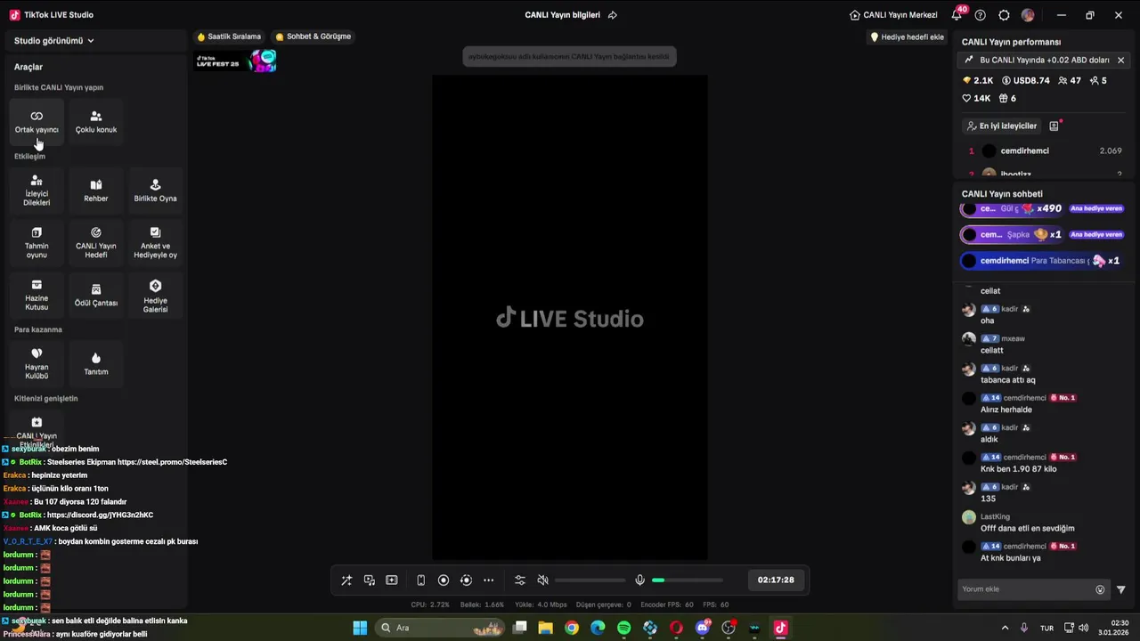Show hidden system tray icons chevron
Image resolution: width=1140 pixels, height=641 pixels.
[x=1005, y=629]
